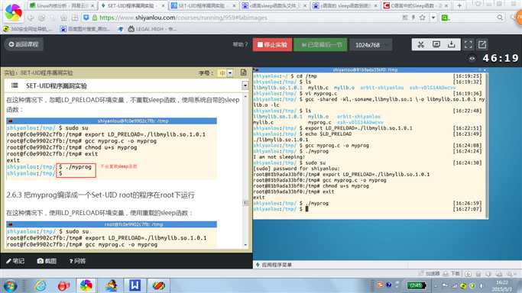Screen dimensions: 522x293
Task: Open the cartoon character taskbar app
Action: [x=111, y=285]
